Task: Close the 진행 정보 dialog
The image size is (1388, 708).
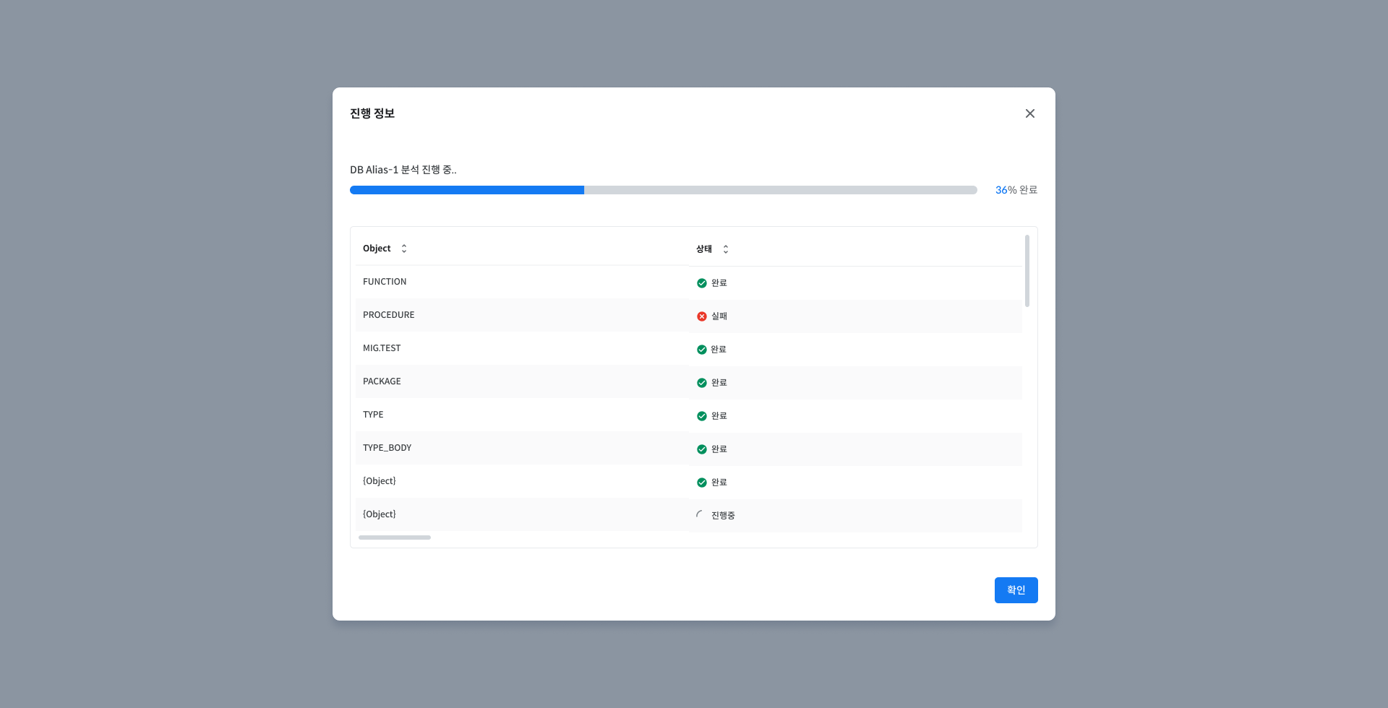Action: click(x=1030, y=113)
